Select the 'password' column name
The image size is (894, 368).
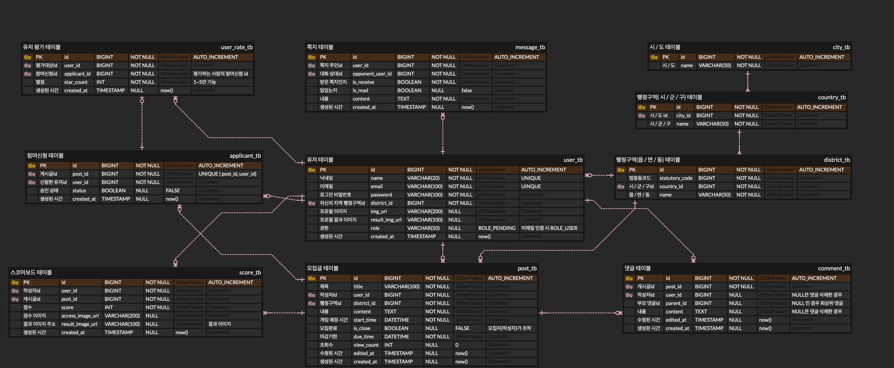(x=381, y=195)
